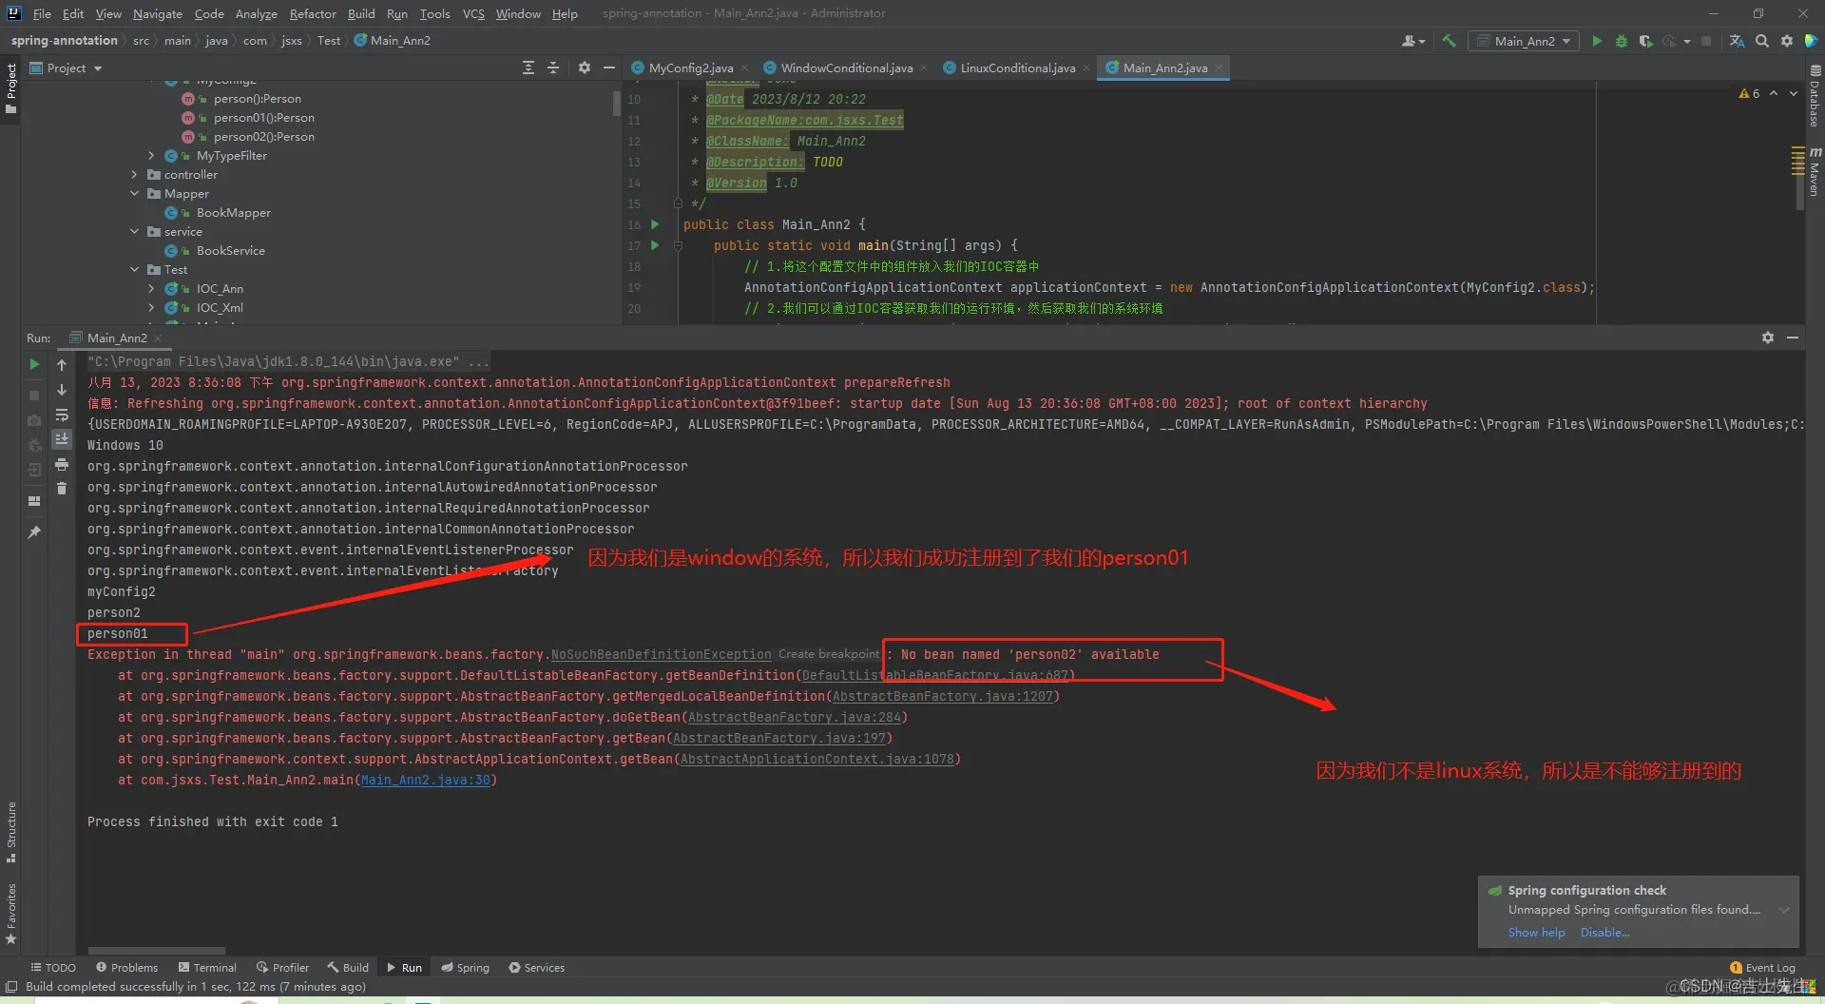Print the console output
Viewport: 1825px width, 1004px height.
pyautogui.click(x=62, y=464)
